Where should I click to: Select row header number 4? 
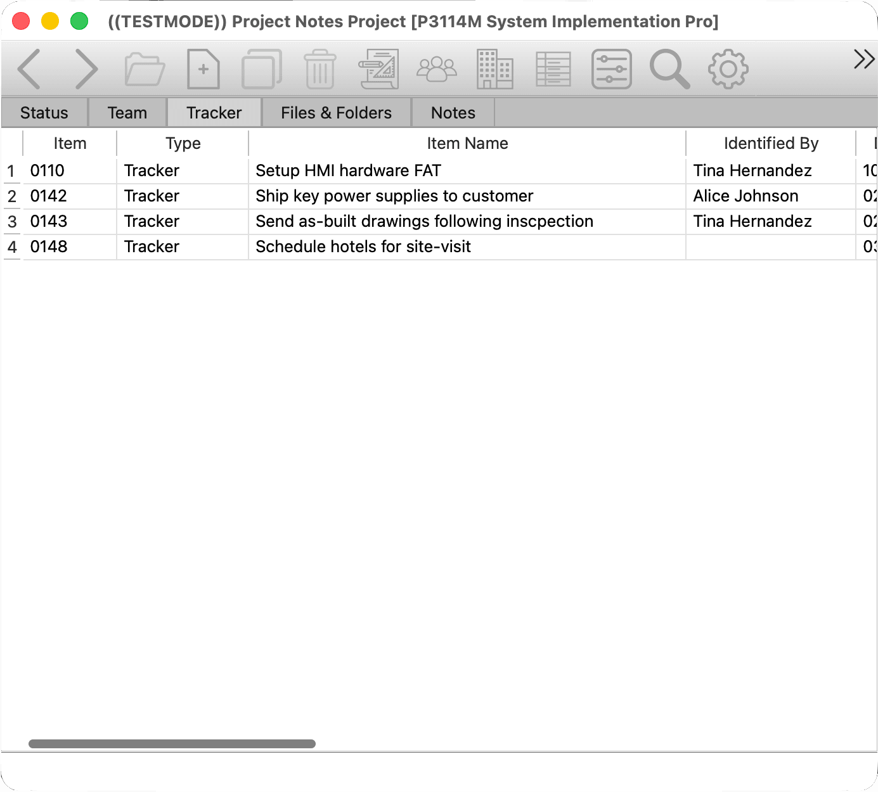(x=12, y=247)
